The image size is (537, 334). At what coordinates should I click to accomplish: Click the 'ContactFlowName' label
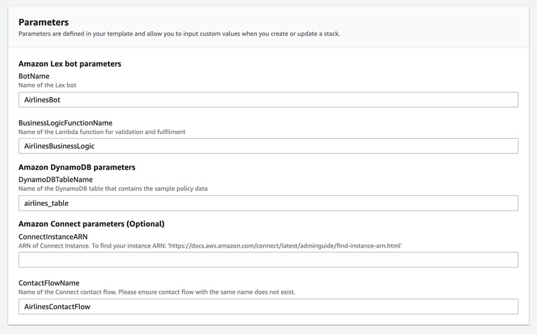pyautogui.click(x=49, y=283)
